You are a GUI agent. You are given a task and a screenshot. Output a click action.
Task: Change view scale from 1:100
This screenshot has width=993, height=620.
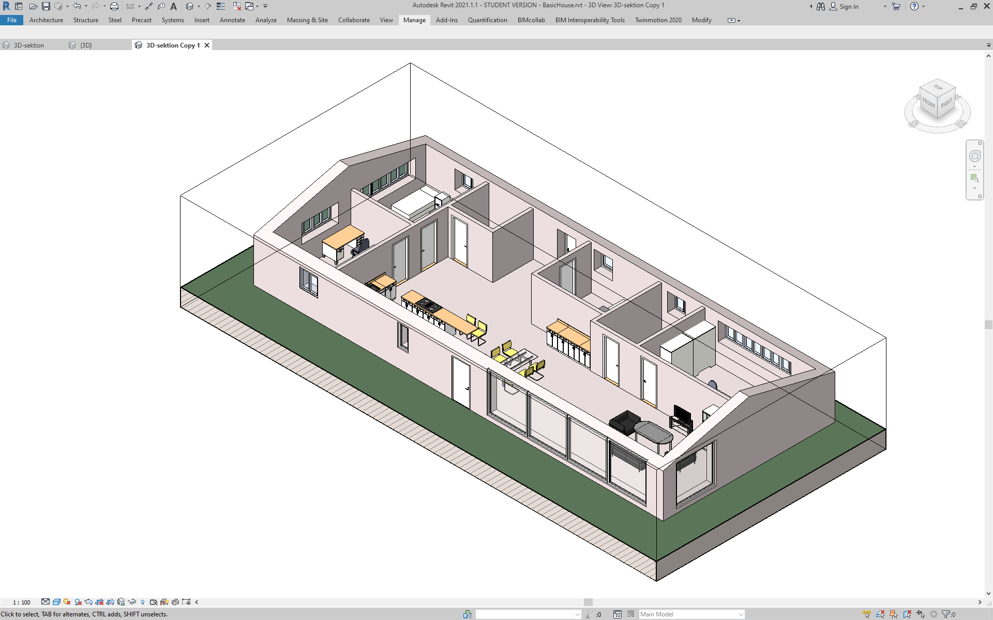coord(22,602)
